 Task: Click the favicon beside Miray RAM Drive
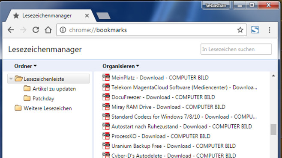coord(106,107)
